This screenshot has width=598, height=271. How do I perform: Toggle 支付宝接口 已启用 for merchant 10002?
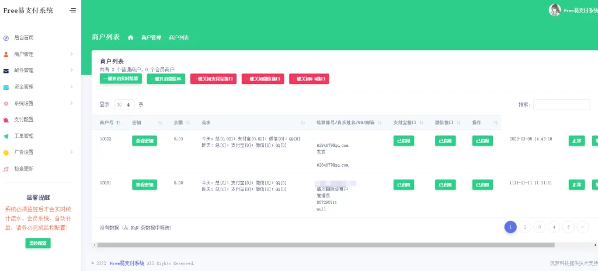pyautogui.click(x=404, y=141)
